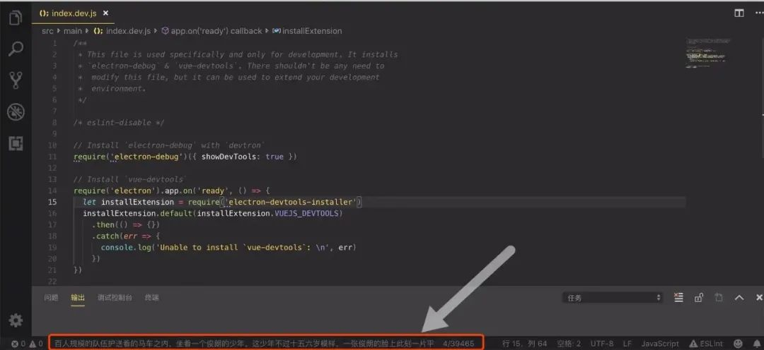
Task: Click the errors and warnings count in status bar
Action: pos(27,344)
